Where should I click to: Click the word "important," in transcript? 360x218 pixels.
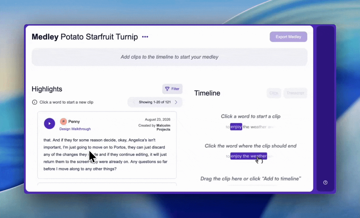53,147
